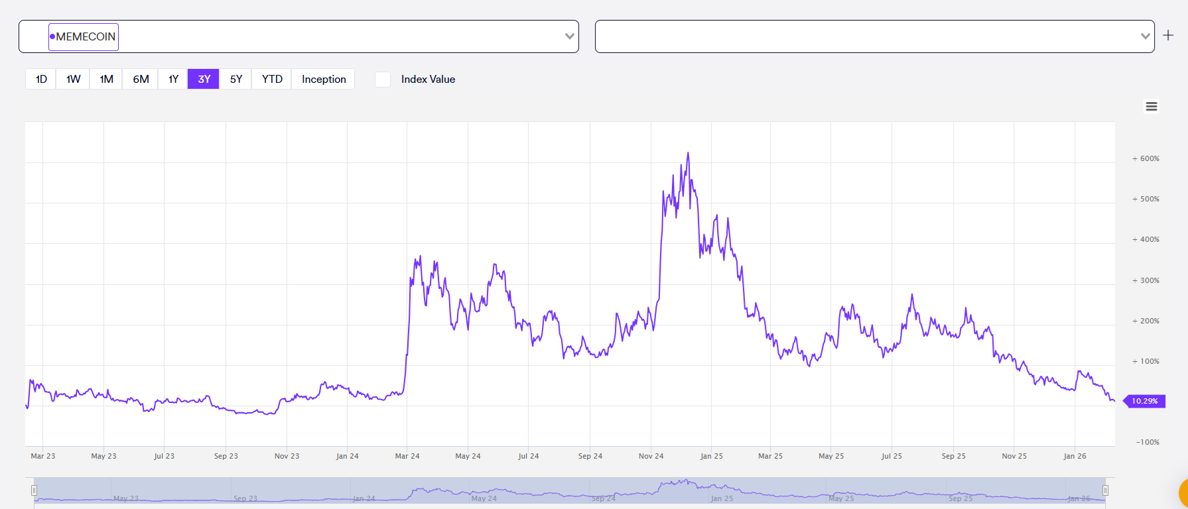Select the 1M range button
The height and width of the screenshot is (509, 1188).
(x=106, y=79)
